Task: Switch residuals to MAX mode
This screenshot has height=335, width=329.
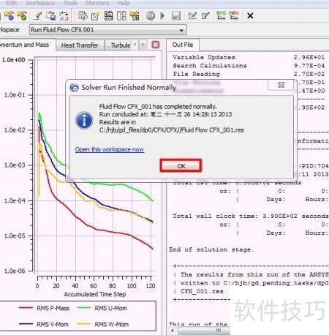Action: coord(234,15)
